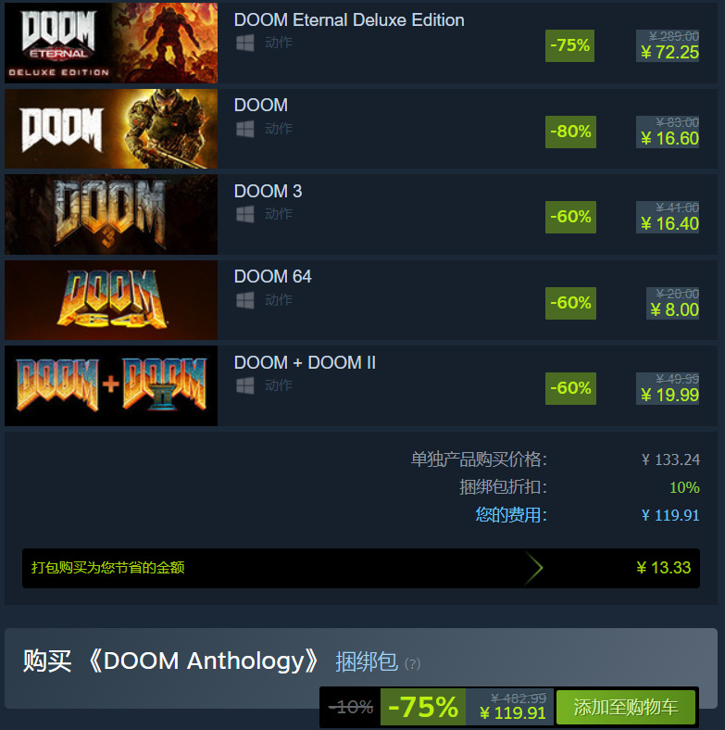
Task: Click the ¥16.60 discounted price for DOOM
Action: pos(669,139)
